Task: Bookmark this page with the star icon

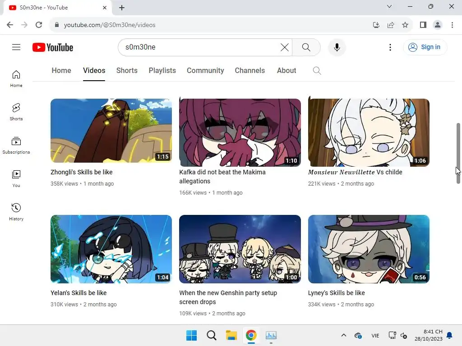Action: [405, 25]
